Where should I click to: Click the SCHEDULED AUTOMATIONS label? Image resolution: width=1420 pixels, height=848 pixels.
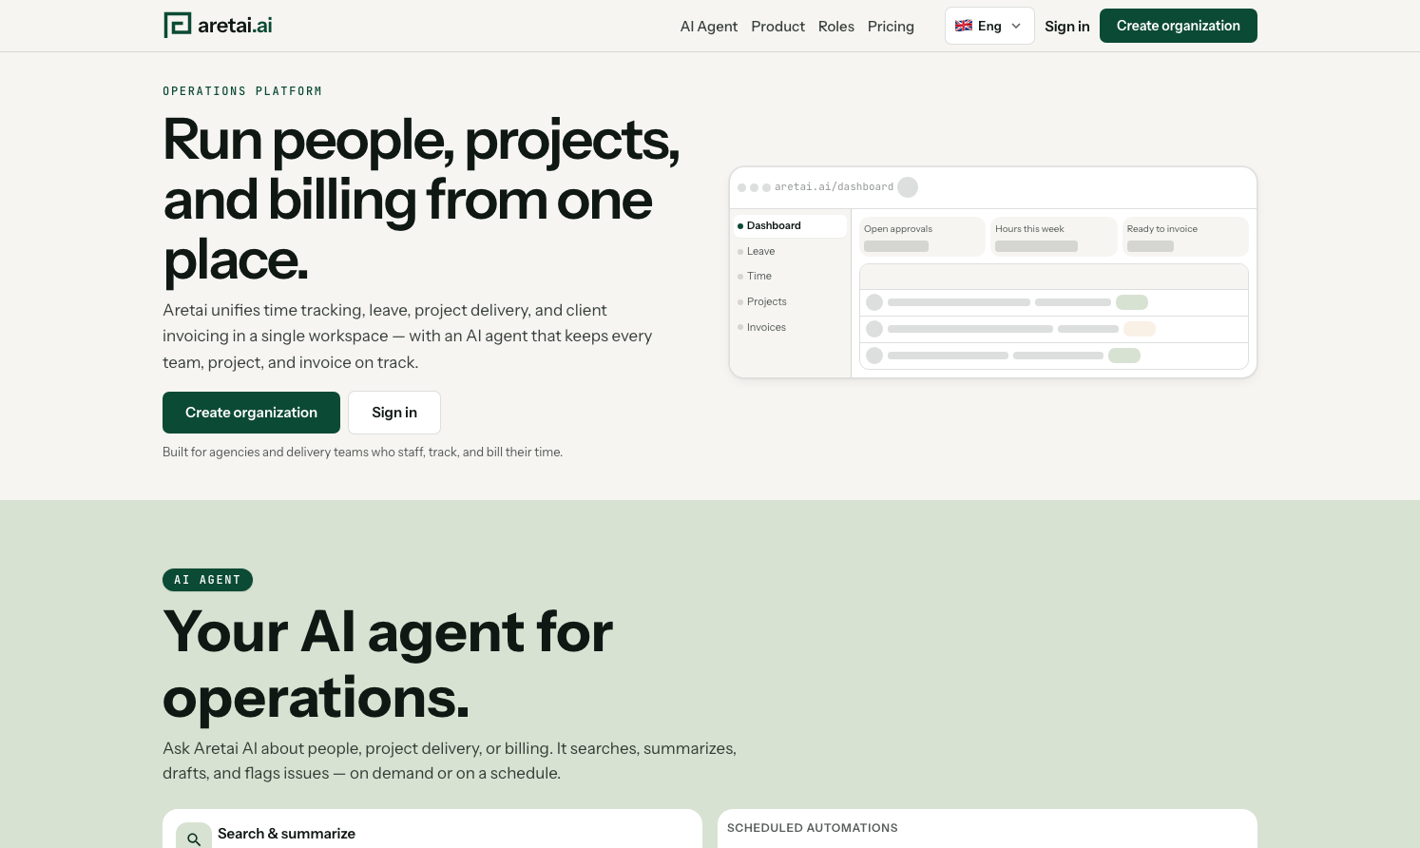[813, 828]
